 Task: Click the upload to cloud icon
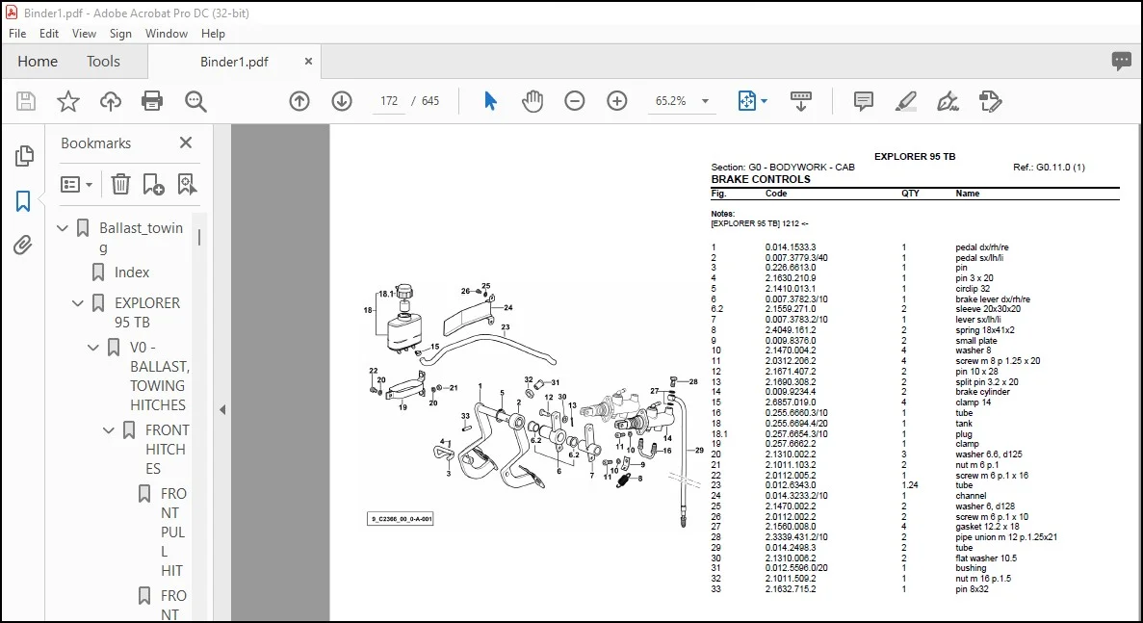[110, 100]
